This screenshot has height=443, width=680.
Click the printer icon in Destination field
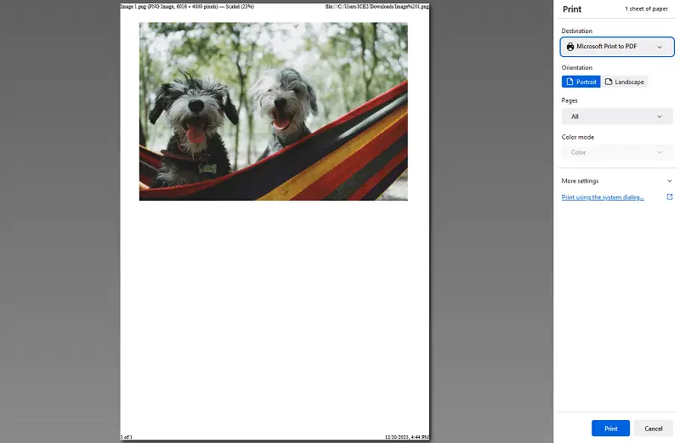click(x=570, y=47)
